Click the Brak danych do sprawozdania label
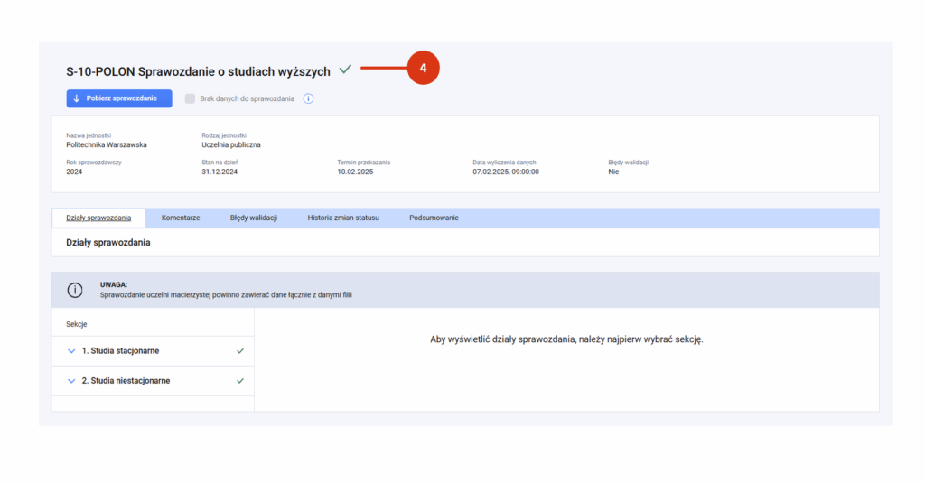This screenshot has height=483, width=925. pyautogui.click(x=247, y=98)
